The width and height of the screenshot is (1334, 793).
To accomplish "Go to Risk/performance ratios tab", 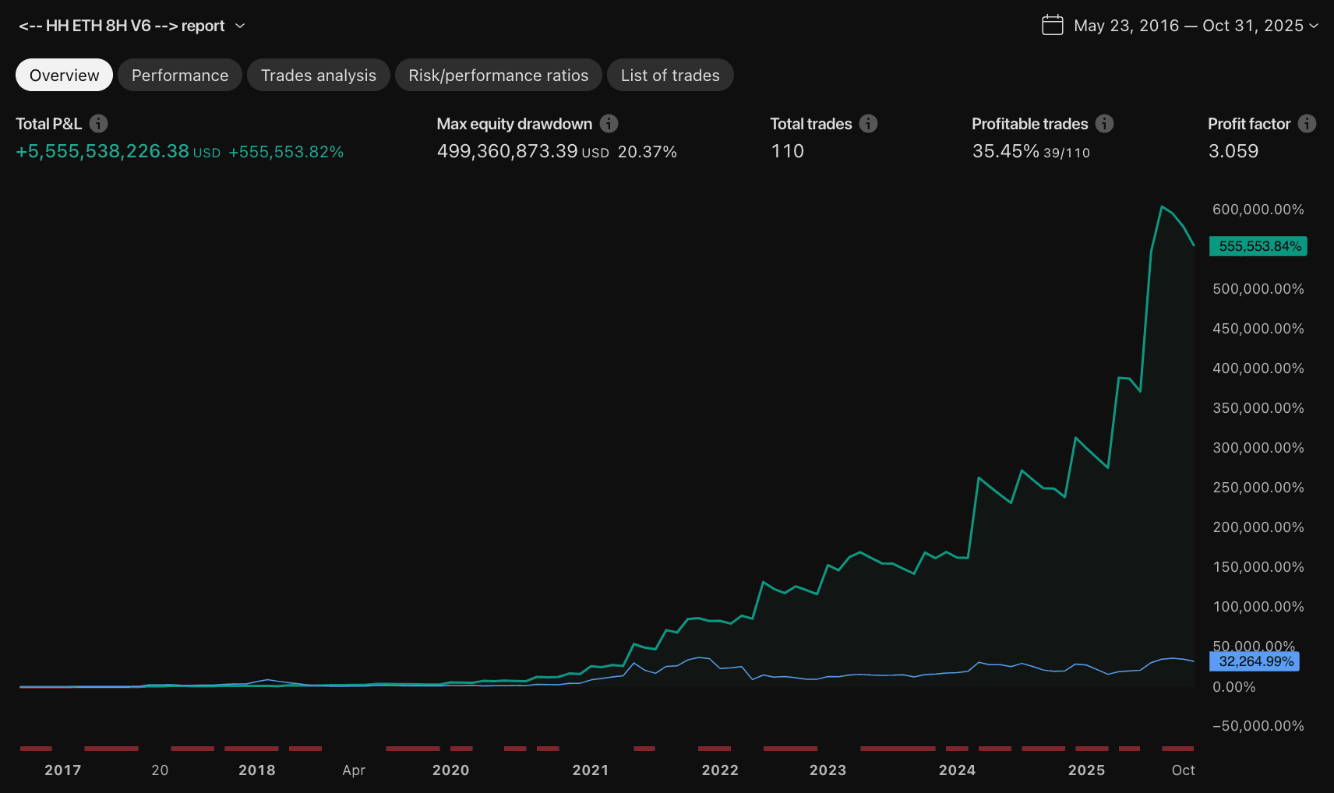I will [498, 76].
